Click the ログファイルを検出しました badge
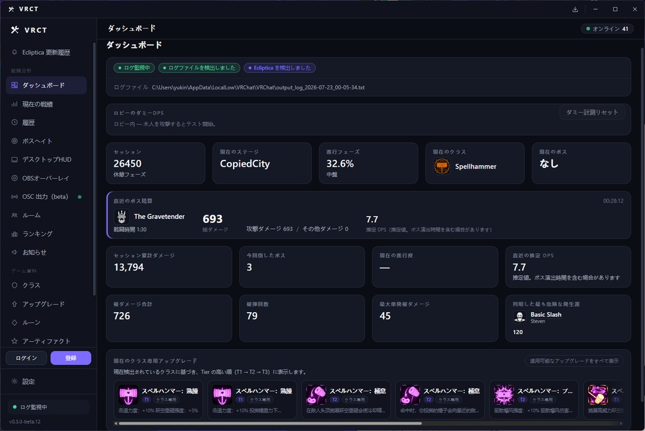 [x=199, y=68]
